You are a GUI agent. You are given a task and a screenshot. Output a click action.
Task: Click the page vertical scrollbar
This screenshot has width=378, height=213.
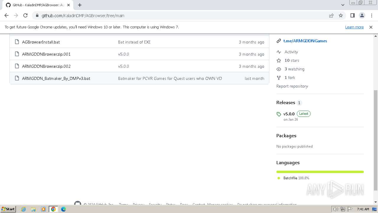point(376,140)
